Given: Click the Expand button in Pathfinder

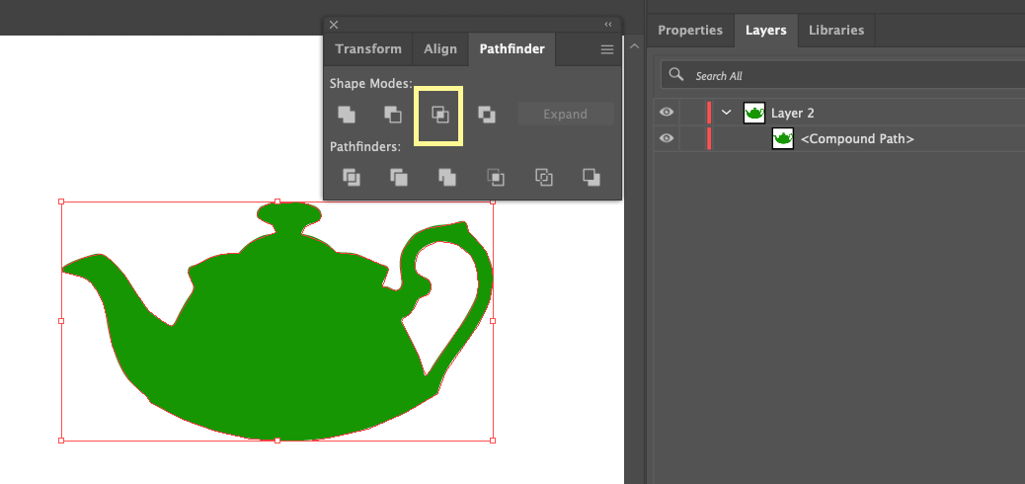Looking at the screenshot, I should (x=566, y=114).
